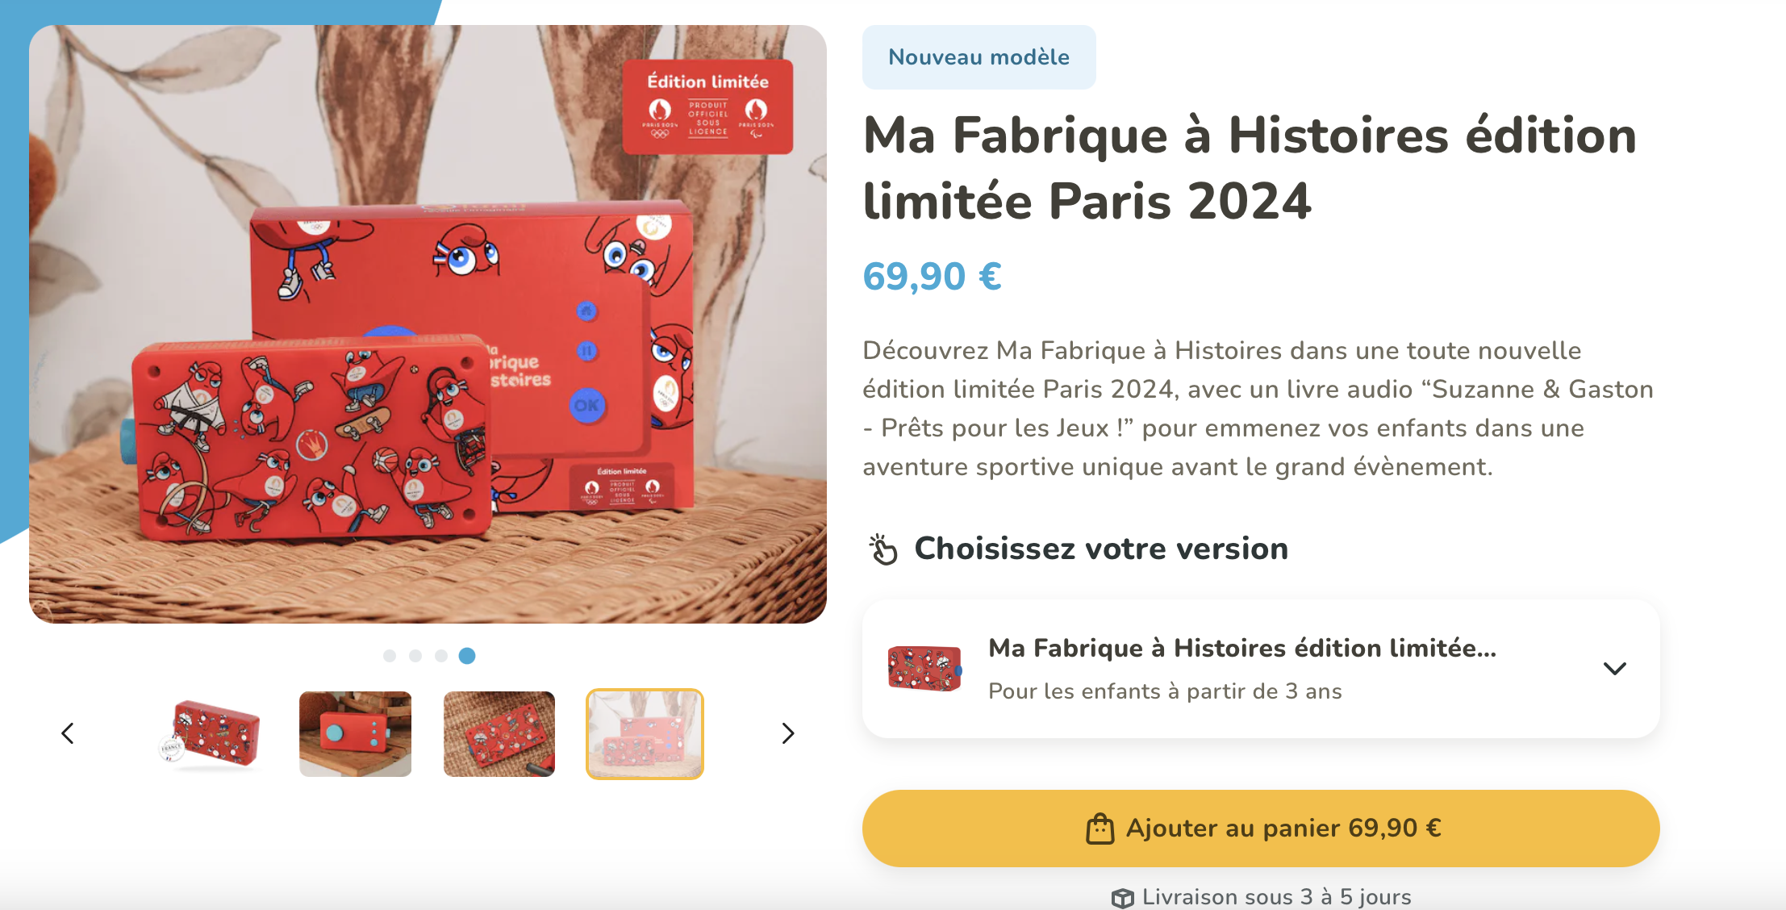The image size is (1786, 910).
Task: Click the small product image in version selector
Action: [x=924, y=669]
